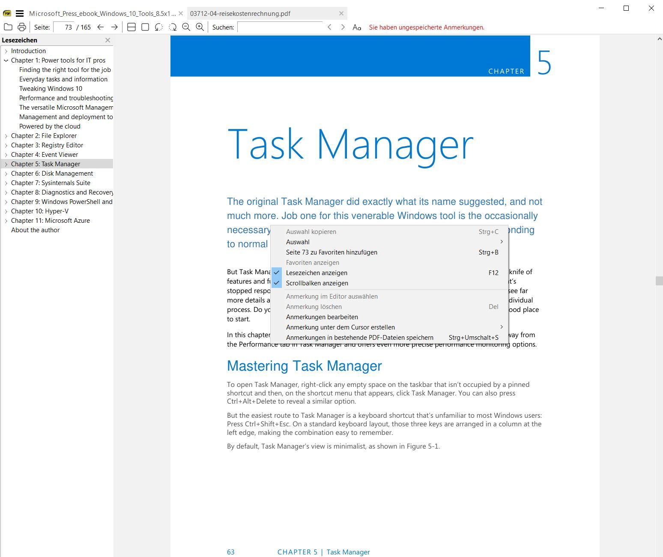Select Anmerkungen bearbeiten menu entry

[389, 317]
